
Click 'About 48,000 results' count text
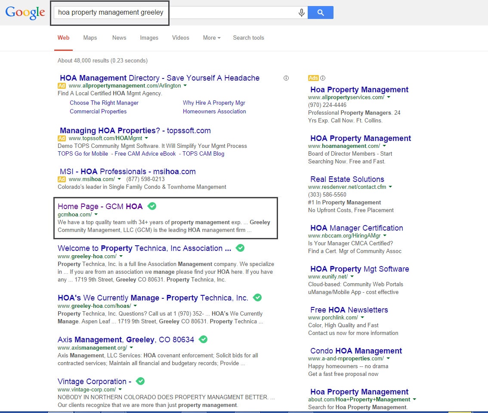tap(83, 60)
